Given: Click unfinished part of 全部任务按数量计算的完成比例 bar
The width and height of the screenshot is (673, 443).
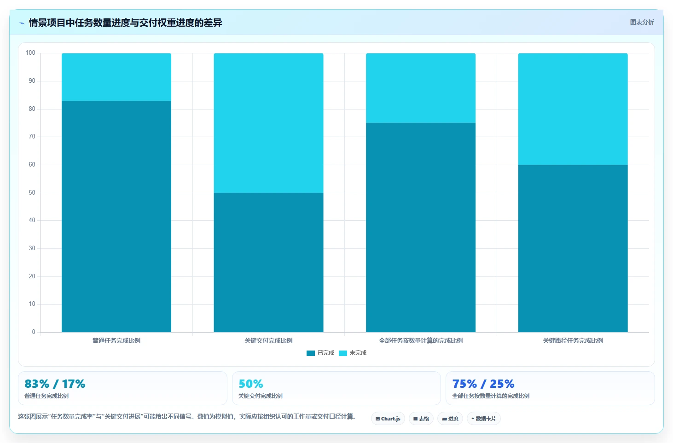Looking at the screenshot, I should coord(421,88).
